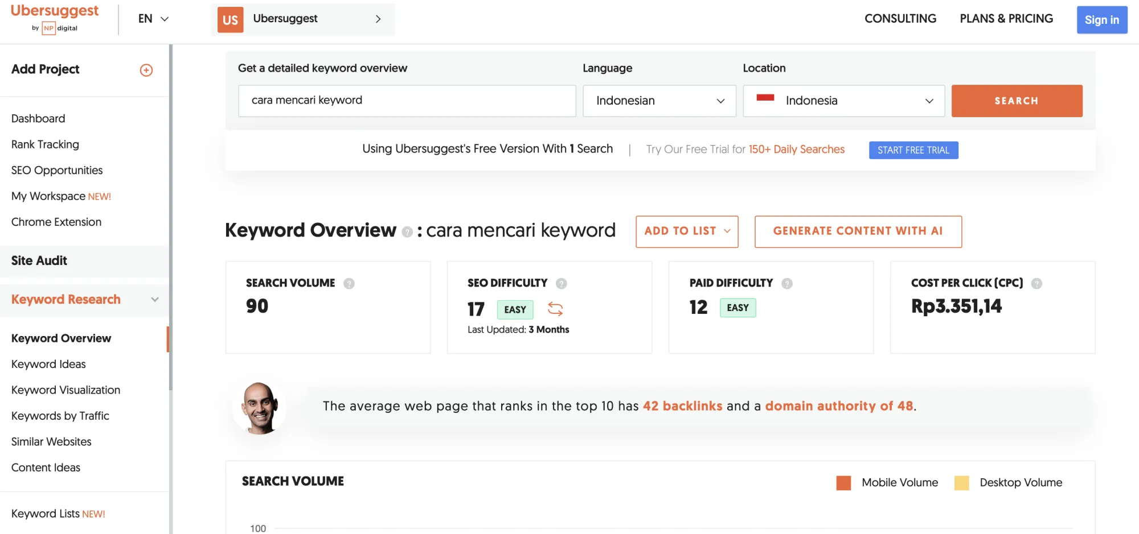This screenshot has height=534, width=1139.
Task: Refresh the SEO Difficulty score
Action: 555,309
